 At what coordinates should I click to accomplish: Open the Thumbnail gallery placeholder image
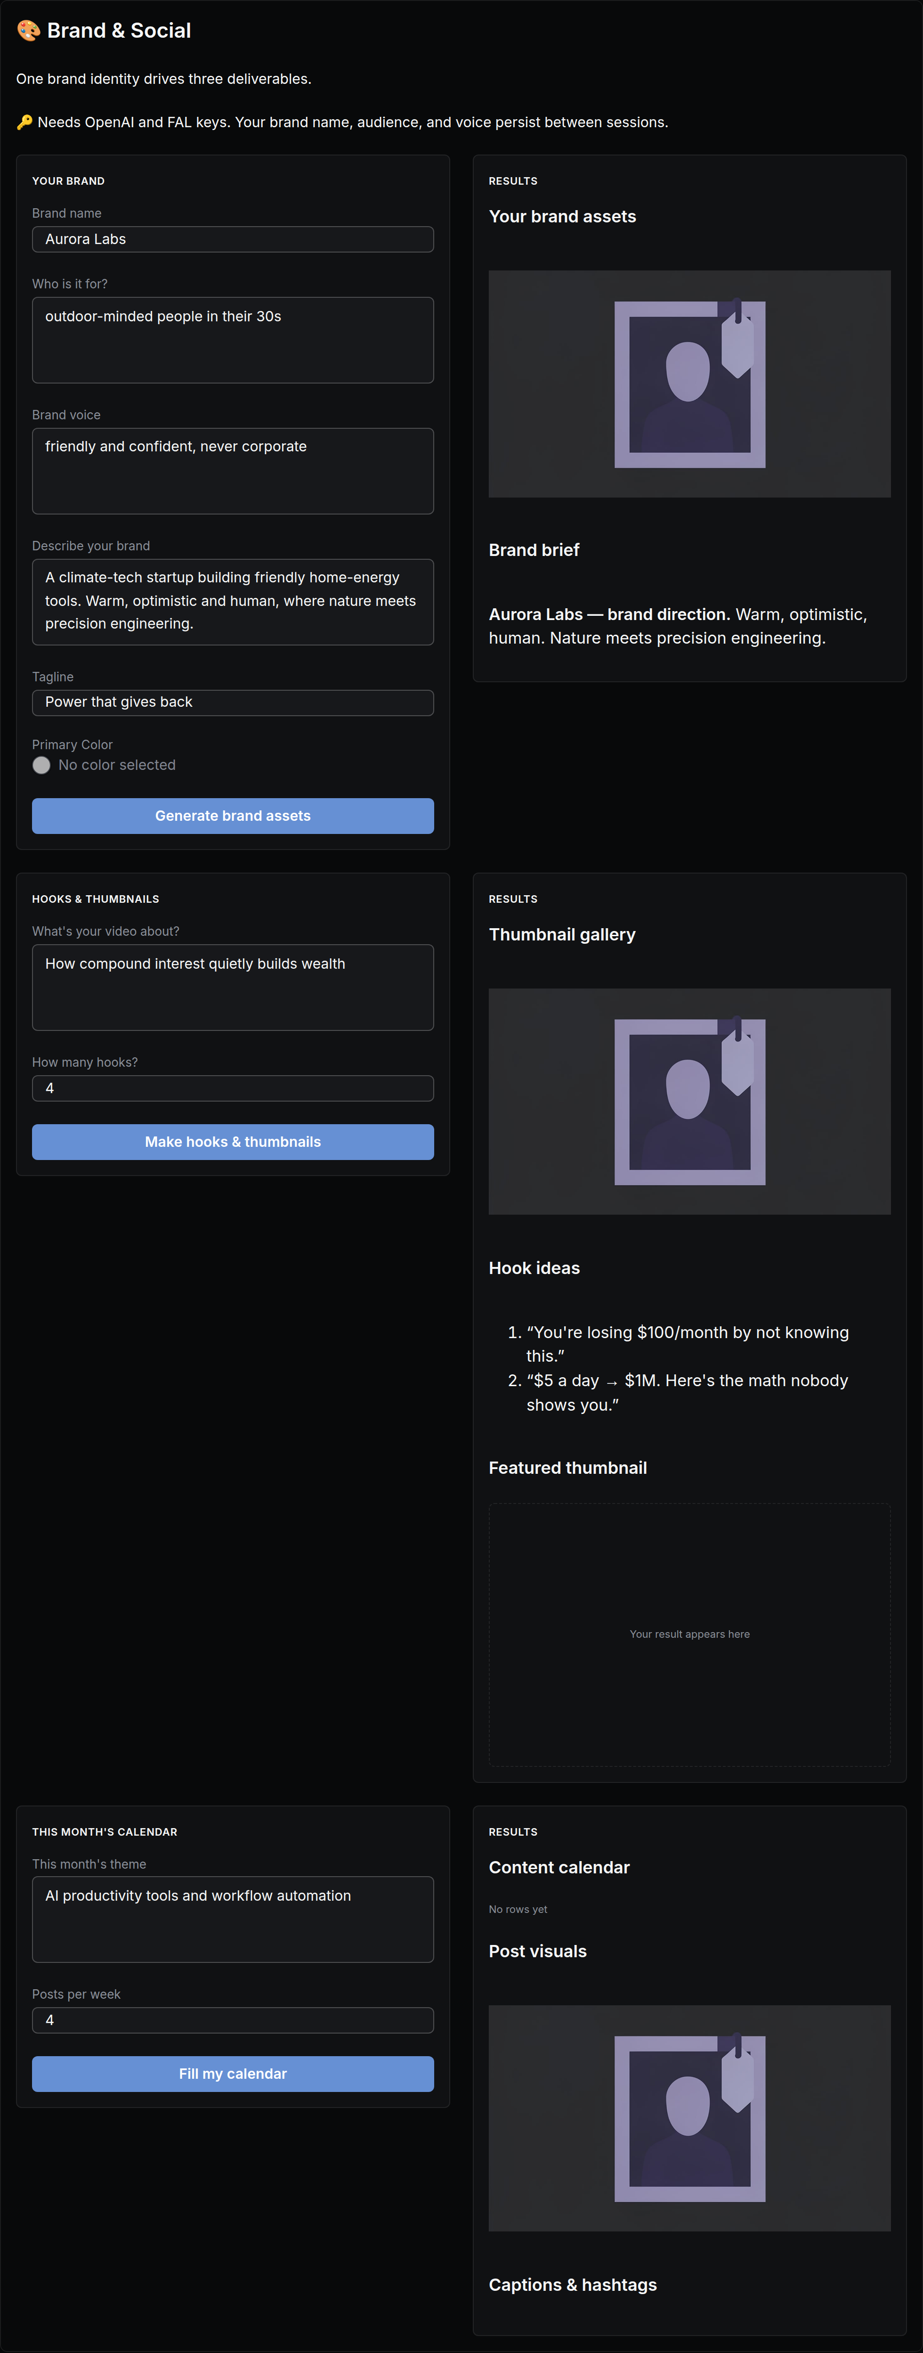pyautogui.click(x=689, y=1102)
